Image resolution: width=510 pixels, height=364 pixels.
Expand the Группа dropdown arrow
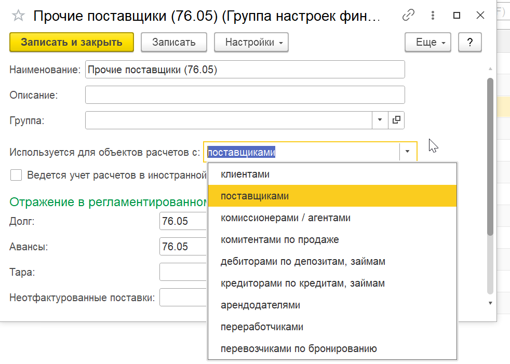pos(380,120)
